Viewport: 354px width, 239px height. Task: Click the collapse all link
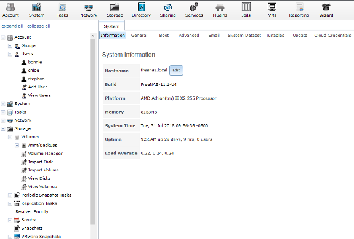click(x=39, y=26)
